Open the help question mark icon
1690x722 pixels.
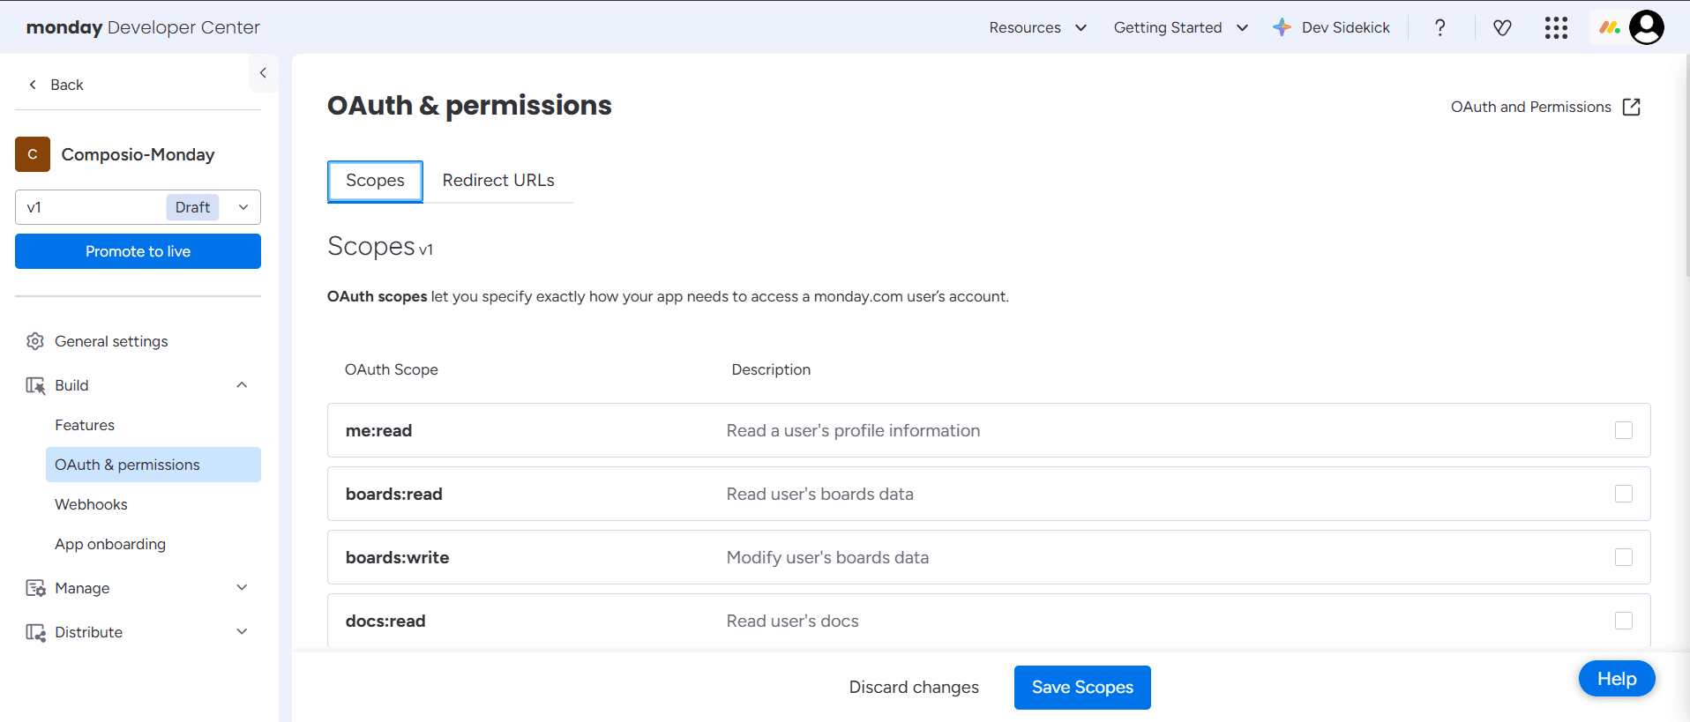coord(1439,27)
